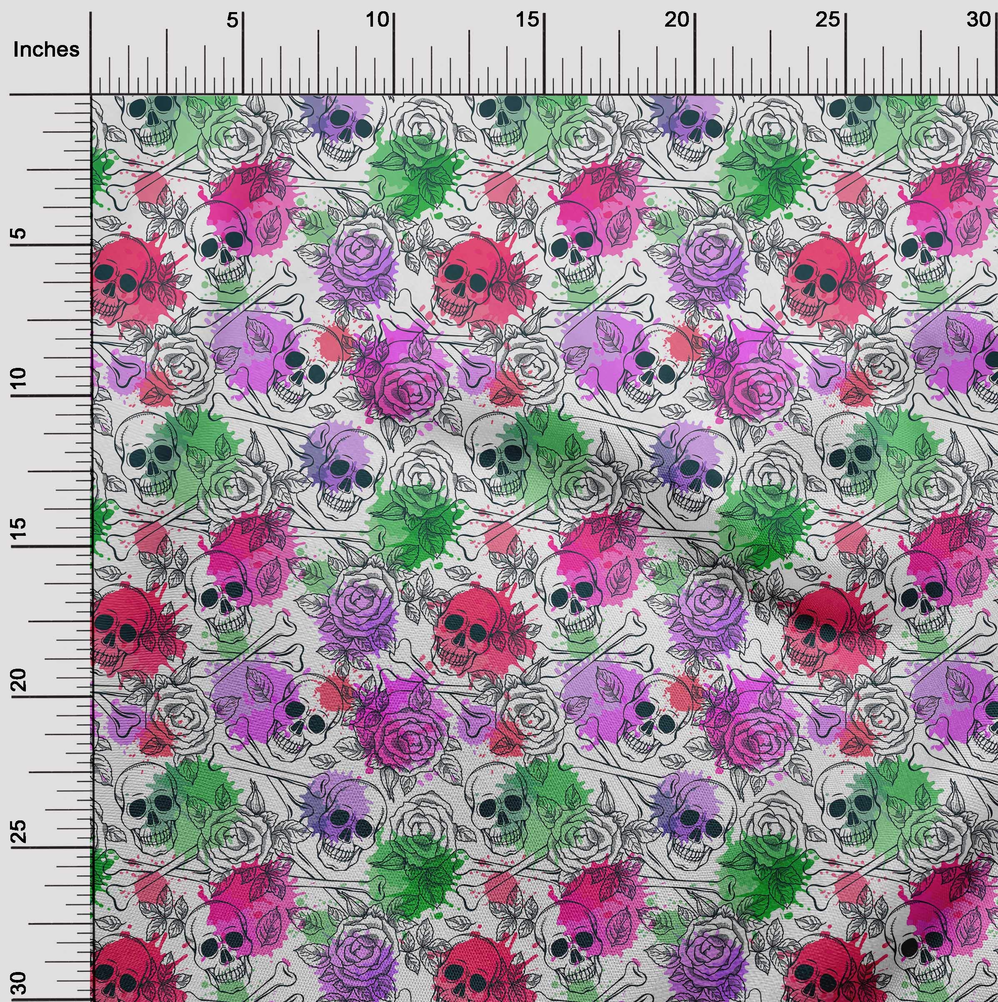The height and width of the screenshot is (1002, 998).
Task: Click the "5" mark on the top ruler
Action: (x=233, y=20)
